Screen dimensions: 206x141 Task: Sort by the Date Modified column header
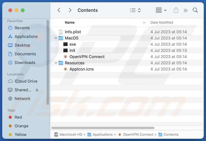click(x=162, y=22)
